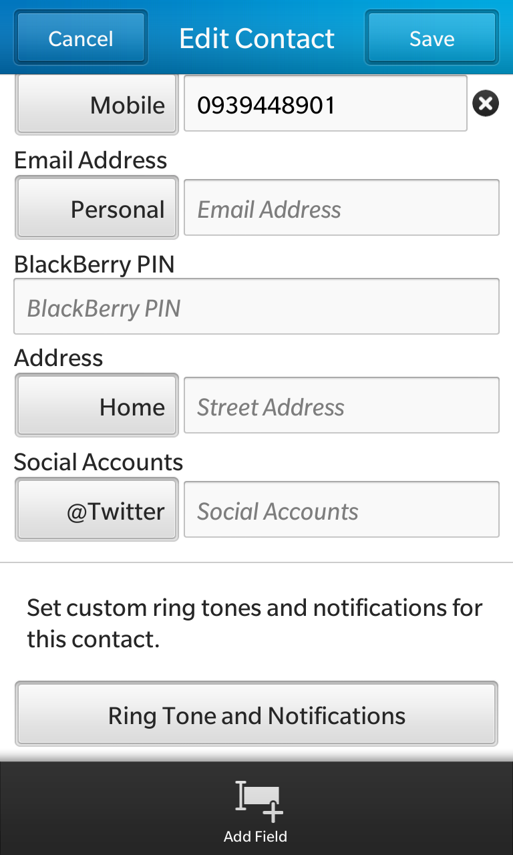Tap the Add Field label in action bar
Viewport: 513px width, 855px height.
(x=255, y=836)
